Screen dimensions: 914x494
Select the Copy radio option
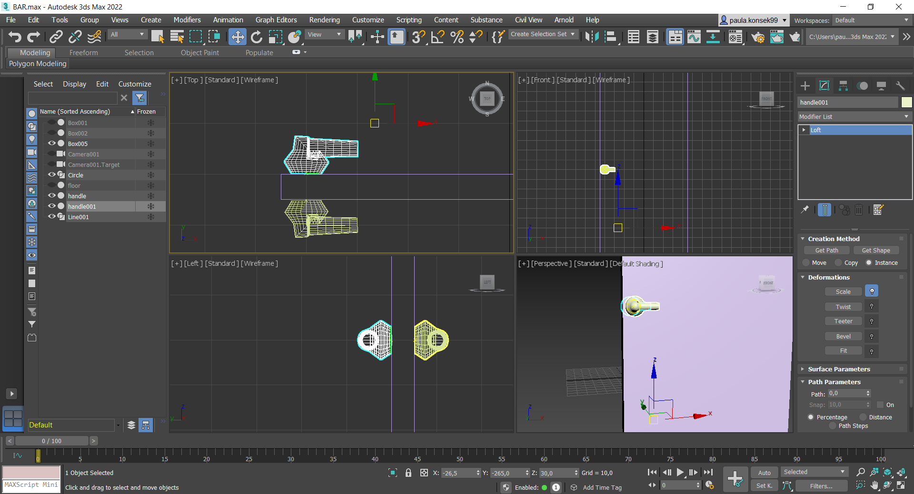(838, 262)
